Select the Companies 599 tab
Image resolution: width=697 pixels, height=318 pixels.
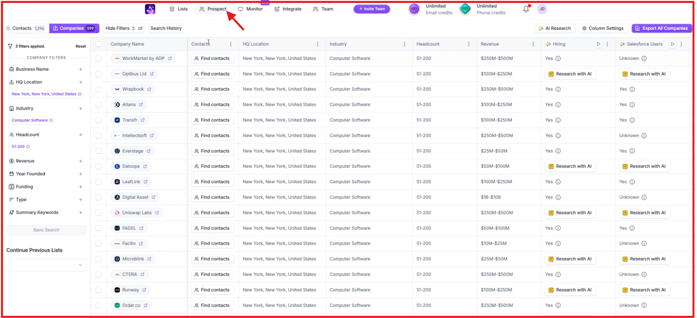(74, 28)
